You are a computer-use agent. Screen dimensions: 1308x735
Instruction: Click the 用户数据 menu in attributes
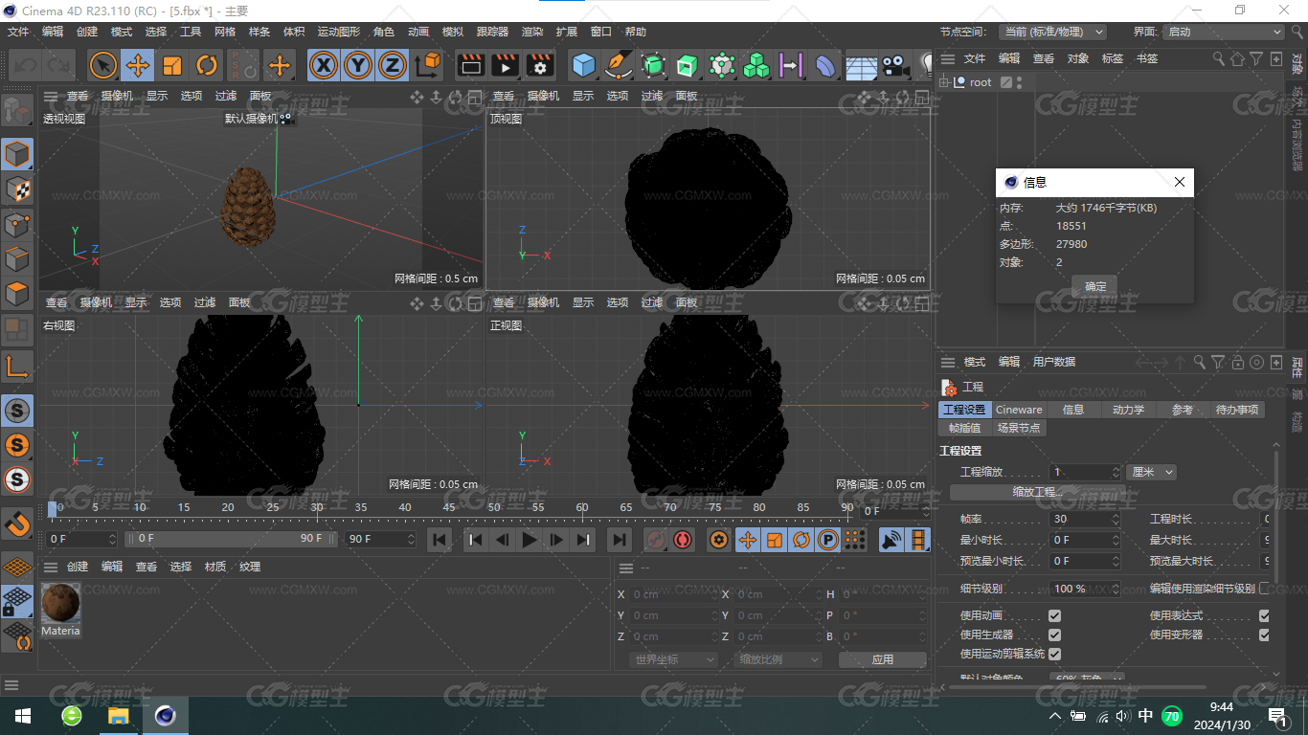tap(1054, 362)
